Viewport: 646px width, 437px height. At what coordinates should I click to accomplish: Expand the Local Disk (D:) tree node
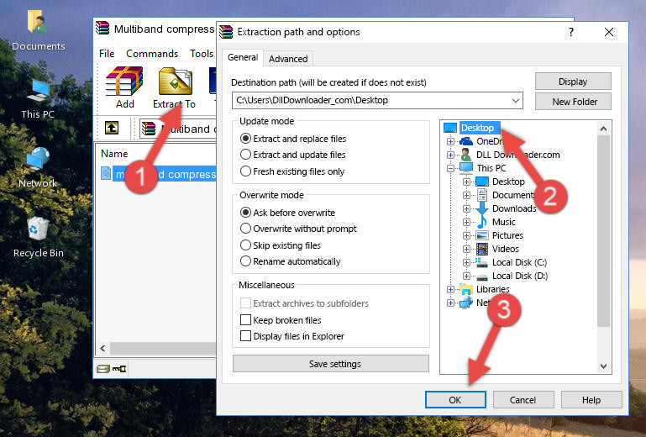pyautogui.click(x=466, y=276)
